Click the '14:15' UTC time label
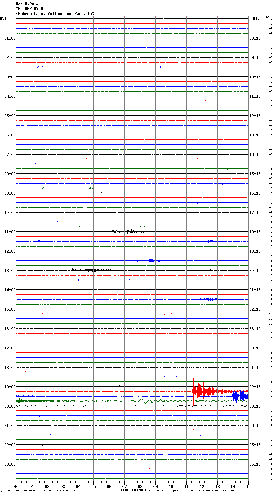Viewport: 274px width, 495px height. [x=255, y=154]
